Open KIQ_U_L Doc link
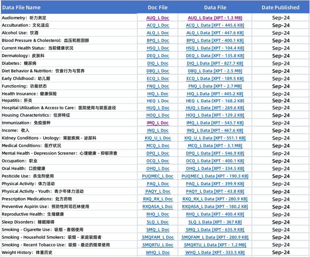Screen dimensions: 310x257 click(158, 138)
